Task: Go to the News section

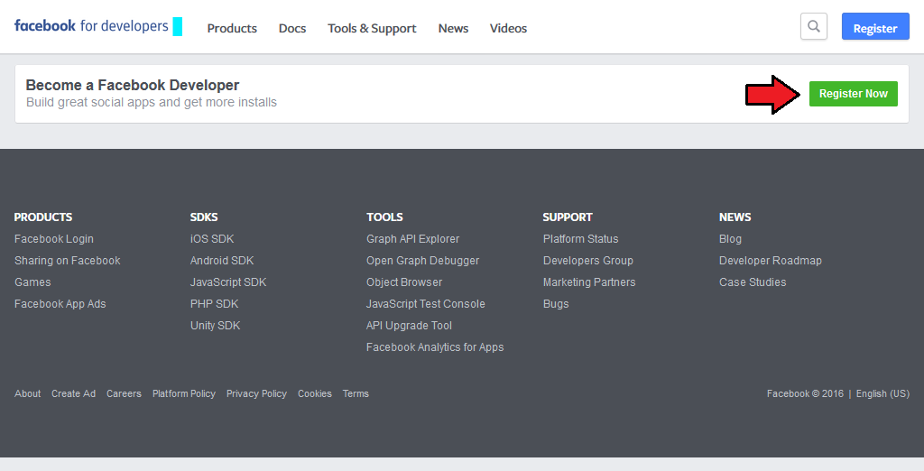Action: coord(453,28)
